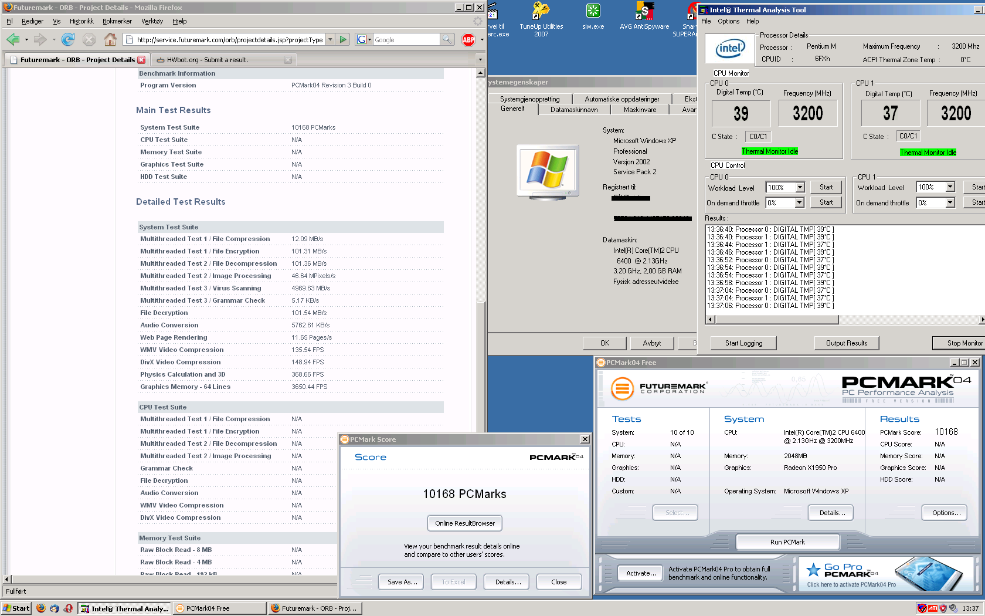Open the Google search engine selector dropdown
This screenshot has height=616, width=985.
click(x=364, y=39)
